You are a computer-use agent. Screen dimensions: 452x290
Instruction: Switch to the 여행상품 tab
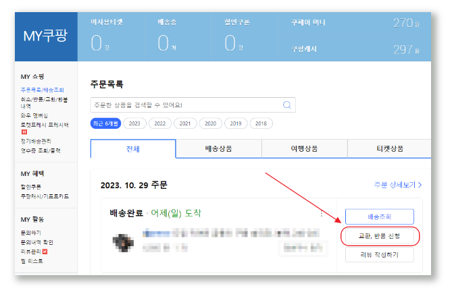coord(304,149)
